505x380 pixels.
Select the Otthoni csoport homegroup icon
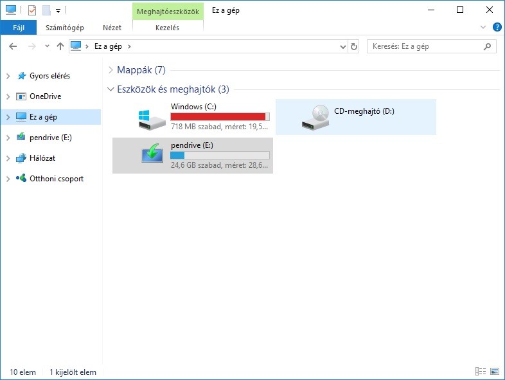click(x=21, y=178)
